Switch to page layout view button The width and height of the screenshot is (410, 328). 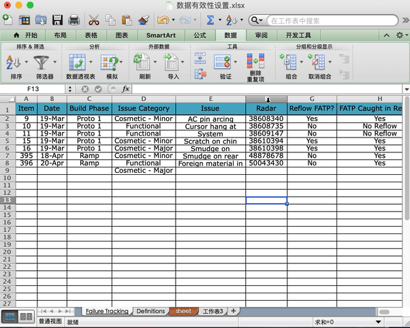point(26,316)
